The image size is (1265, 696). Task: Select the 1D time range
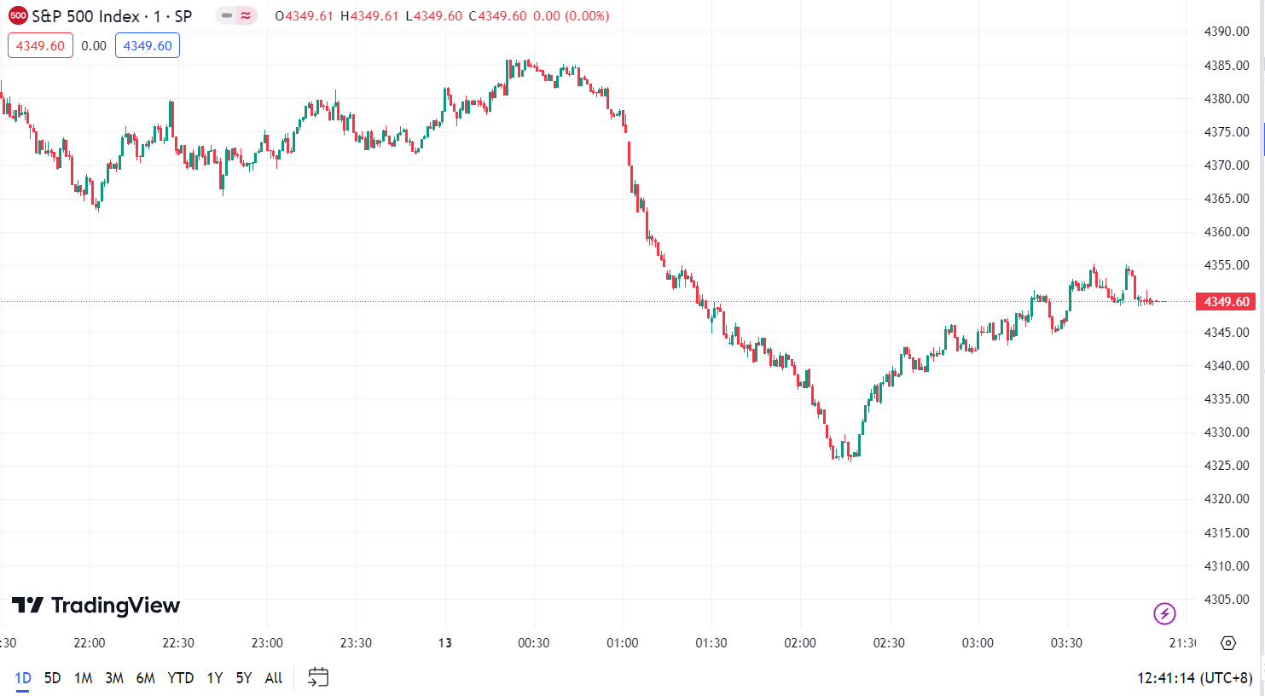[23, 678]
